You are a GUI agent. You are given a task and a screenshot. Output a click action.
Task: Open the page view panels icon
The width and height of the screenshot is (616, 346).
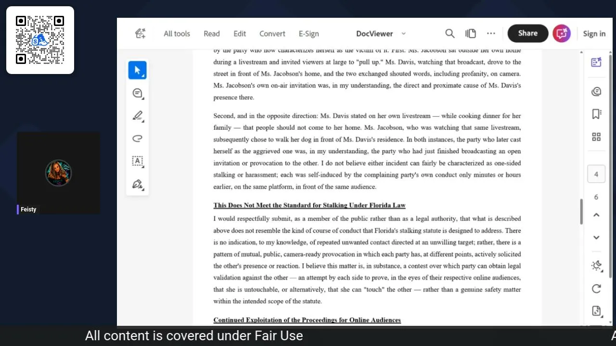(x=471, y=34)
